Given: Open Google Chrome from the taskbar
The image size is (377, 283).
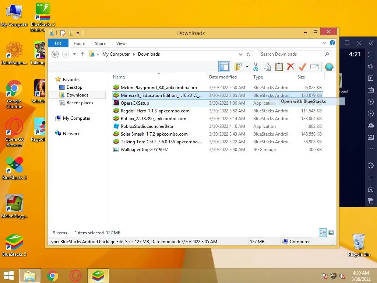Looking at the screenshot, I should coord(52,276).
